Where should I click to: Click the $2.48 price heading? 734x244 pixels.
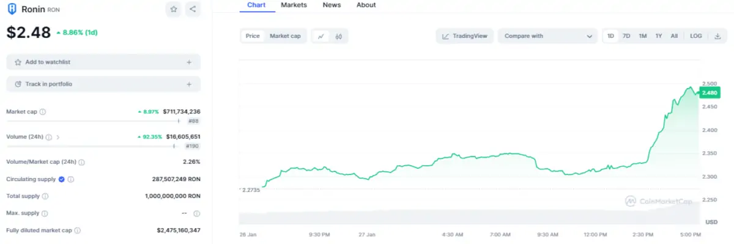tap(28, 32)
